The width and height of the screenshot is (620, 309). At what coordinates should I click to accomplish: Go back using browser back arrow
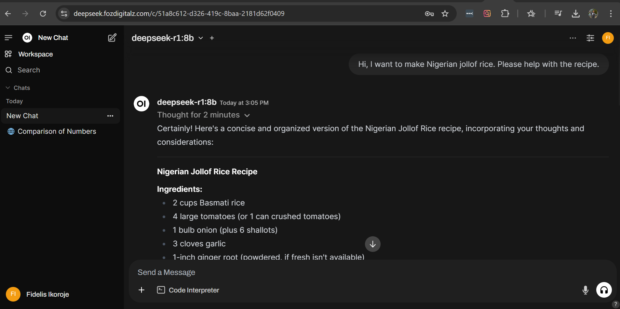[x=8, y=14]
